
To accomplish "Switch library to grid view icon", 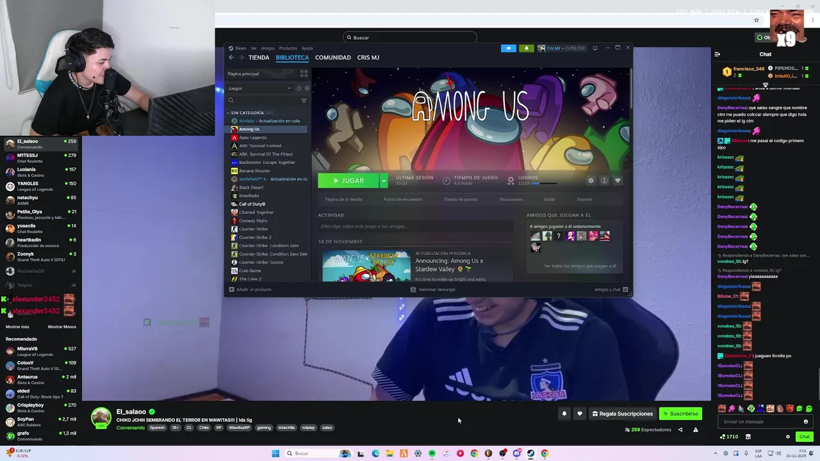I will click(x=304, y=74).
